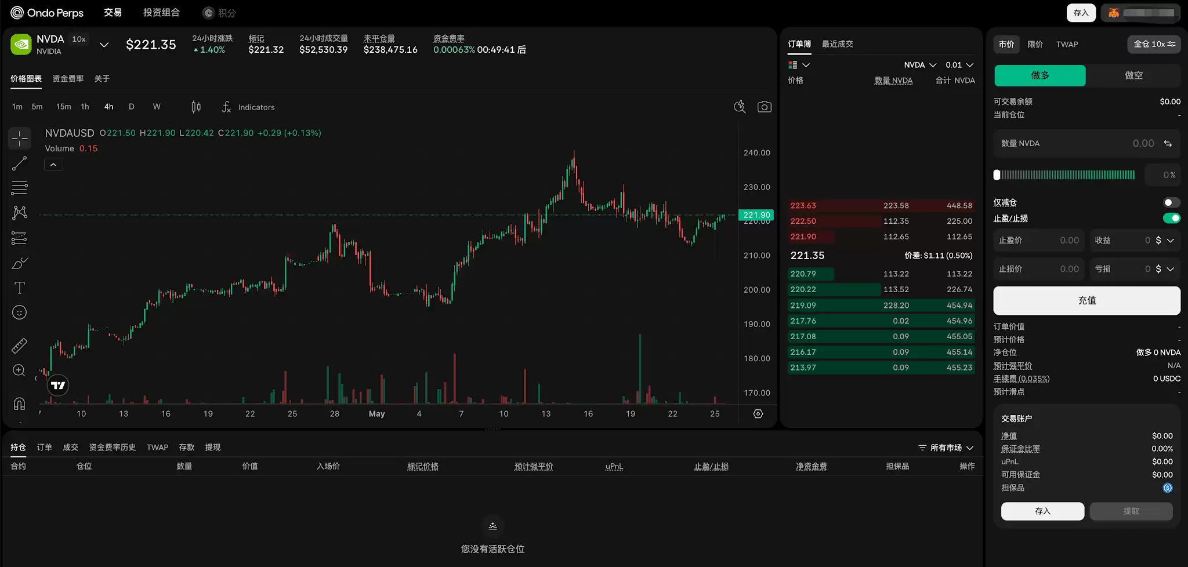Select the TWAP order type tab

(1067, 44)
